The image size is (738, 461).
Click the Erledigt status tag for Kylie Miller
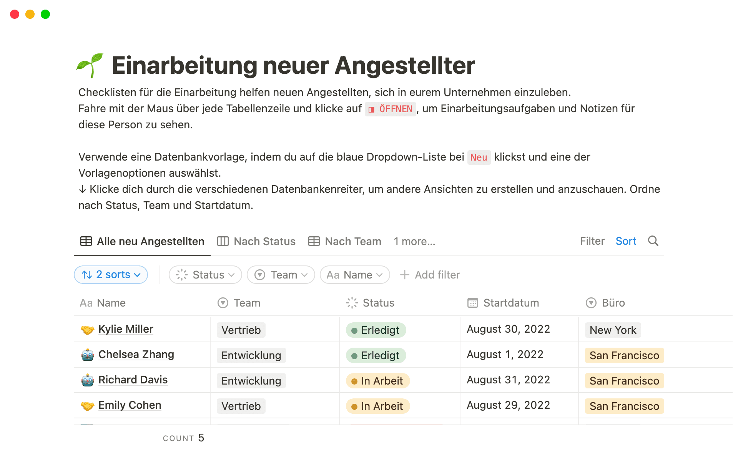point(376,330)
